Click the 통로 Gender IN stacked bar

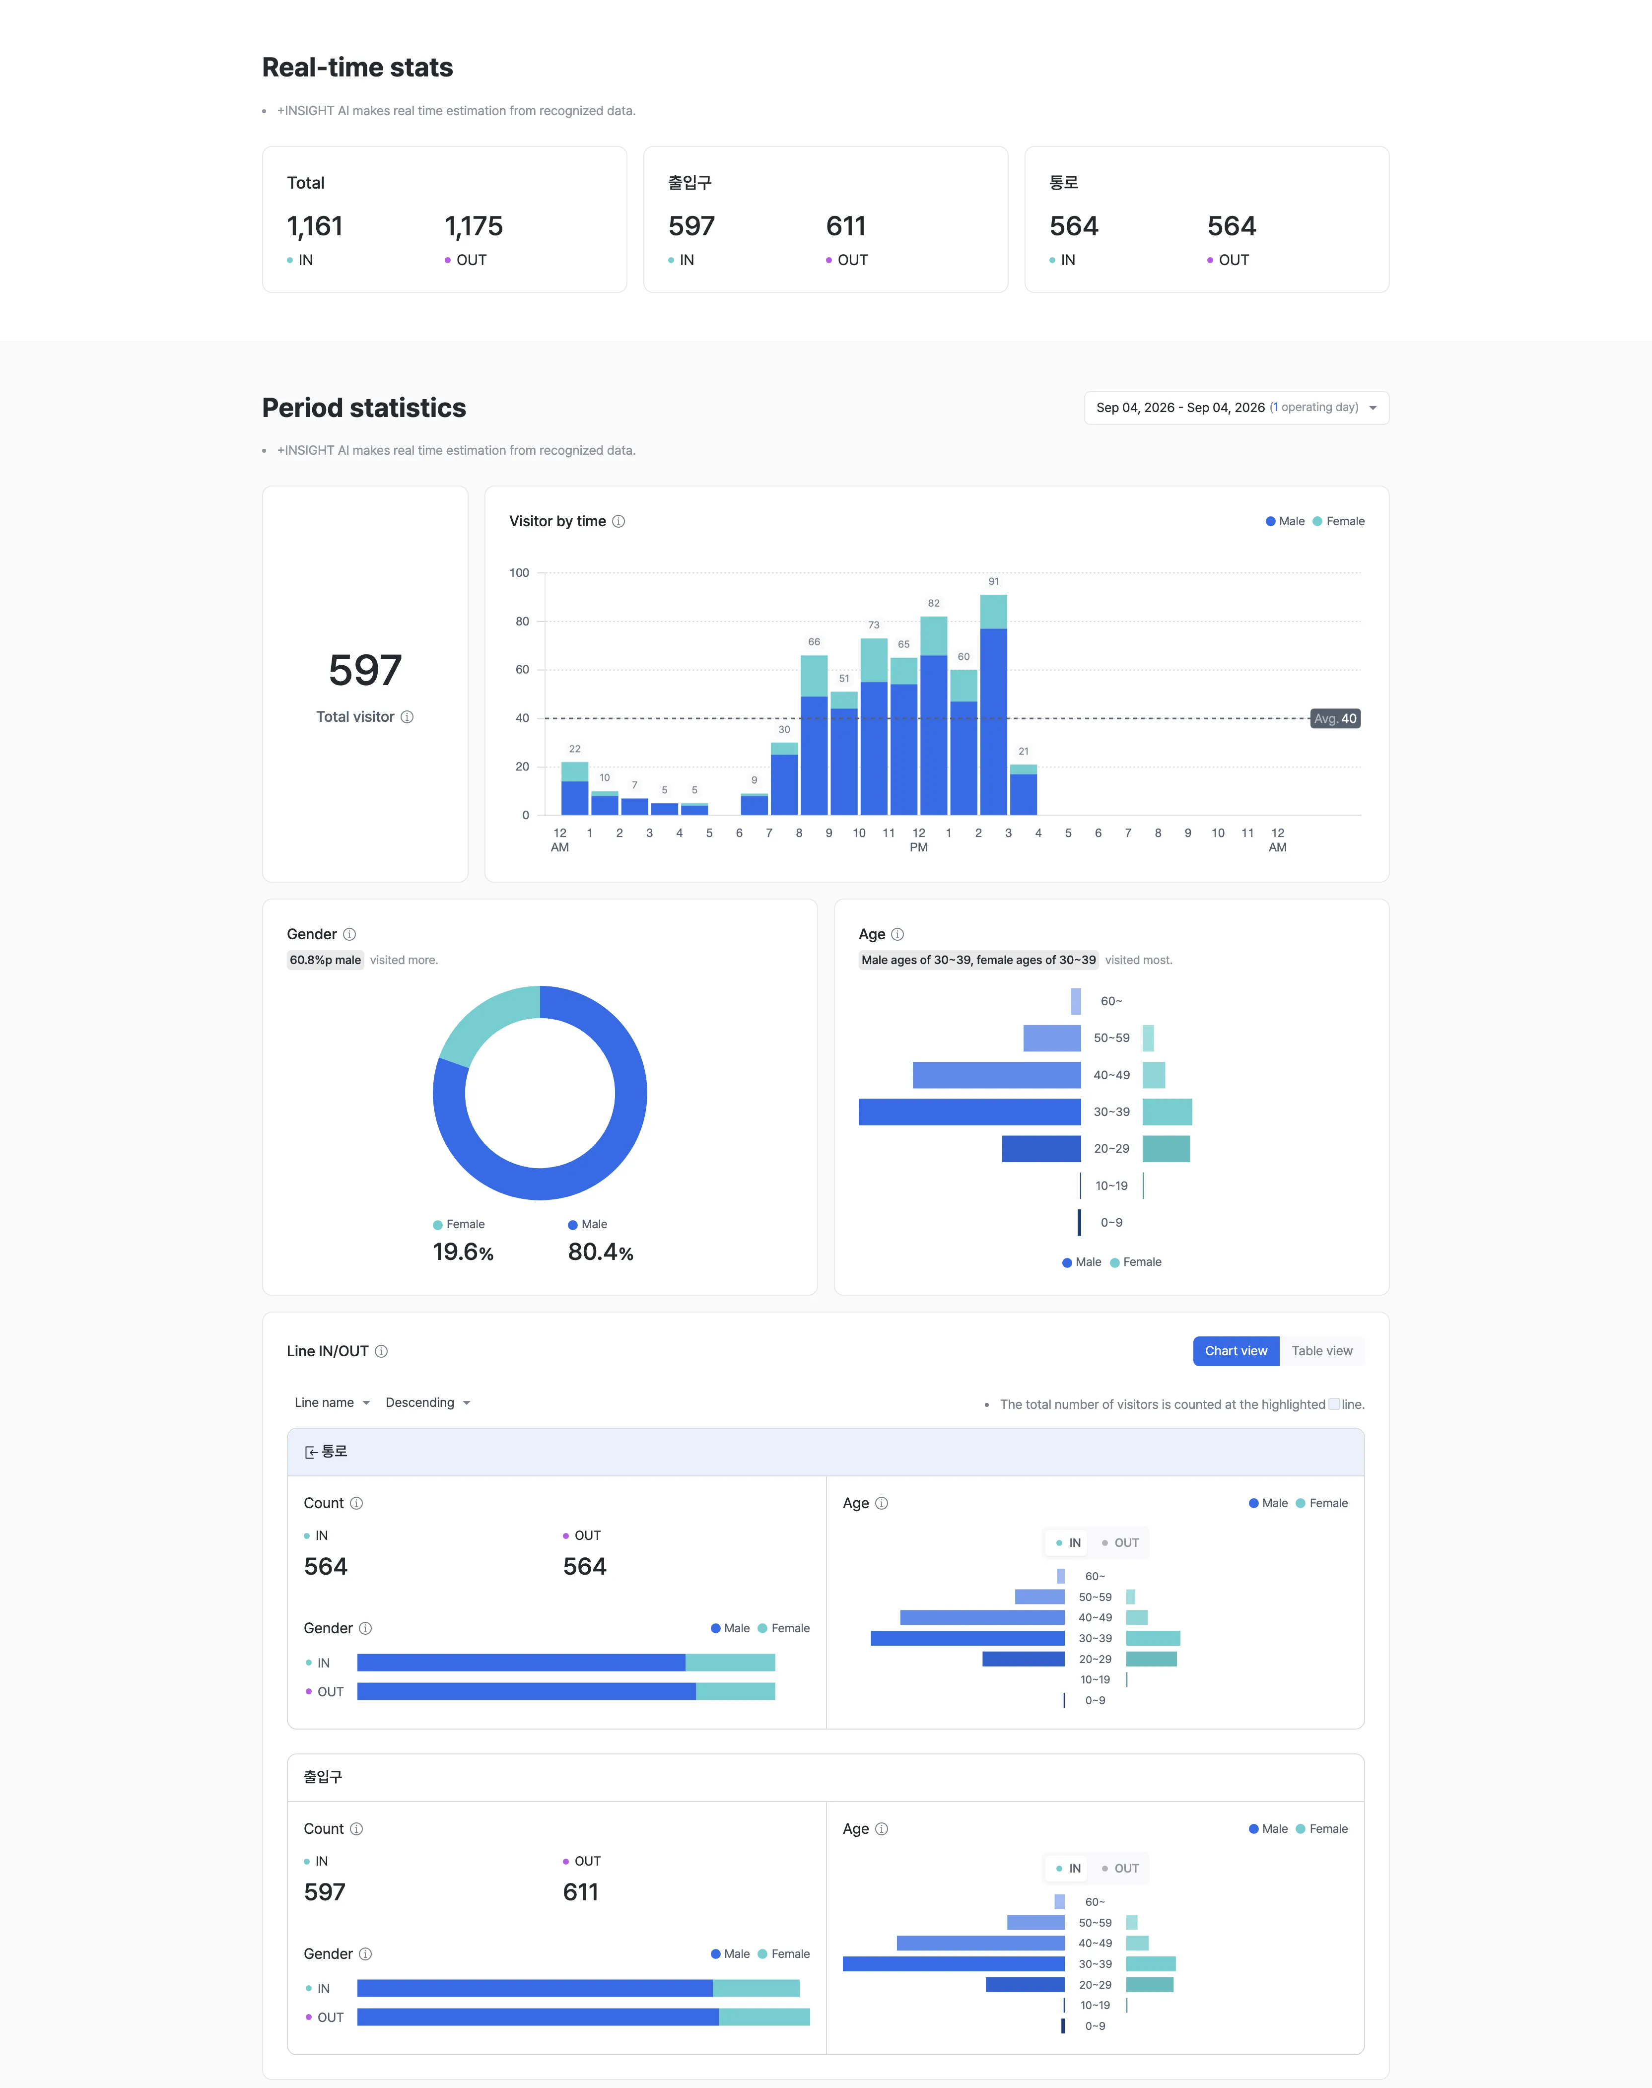[566, 1663]
